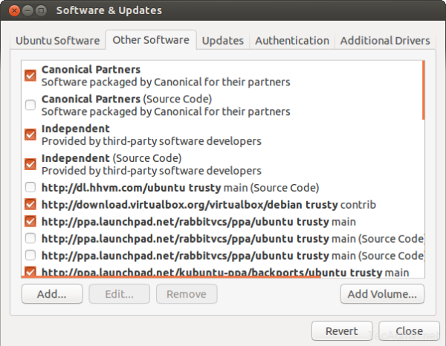Switch to the Ubuntu Software tab

57,41
